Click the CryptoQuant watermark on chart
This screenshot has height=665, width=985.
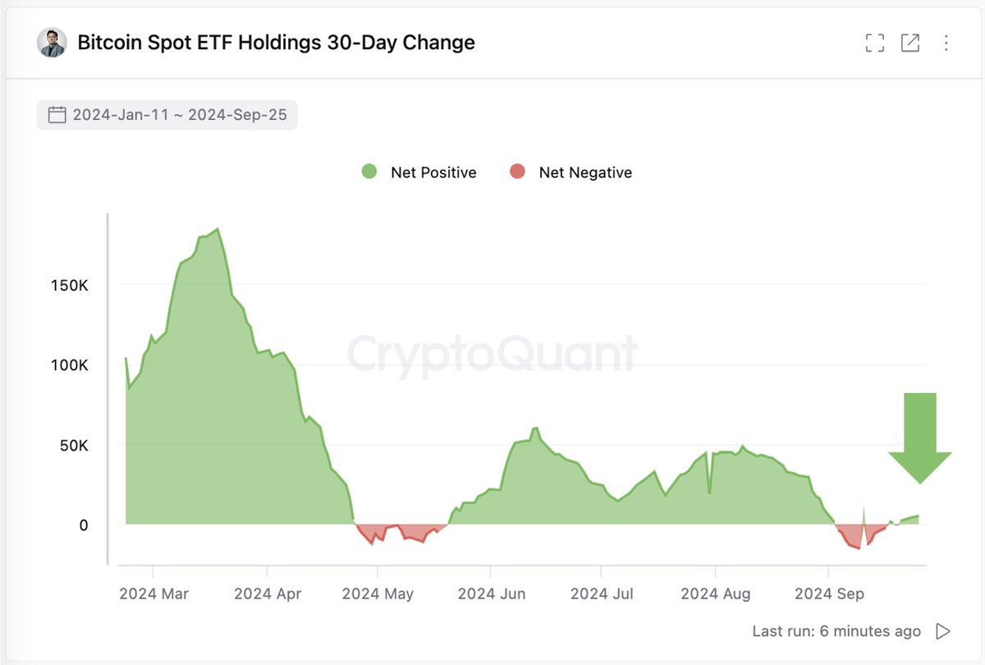click(x=492, y=355)
